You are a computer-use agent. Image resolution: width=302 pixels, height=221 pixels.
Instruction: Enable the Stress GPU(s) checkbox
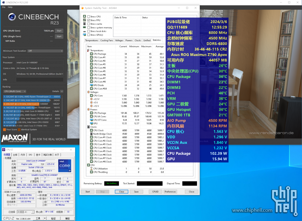89,35
